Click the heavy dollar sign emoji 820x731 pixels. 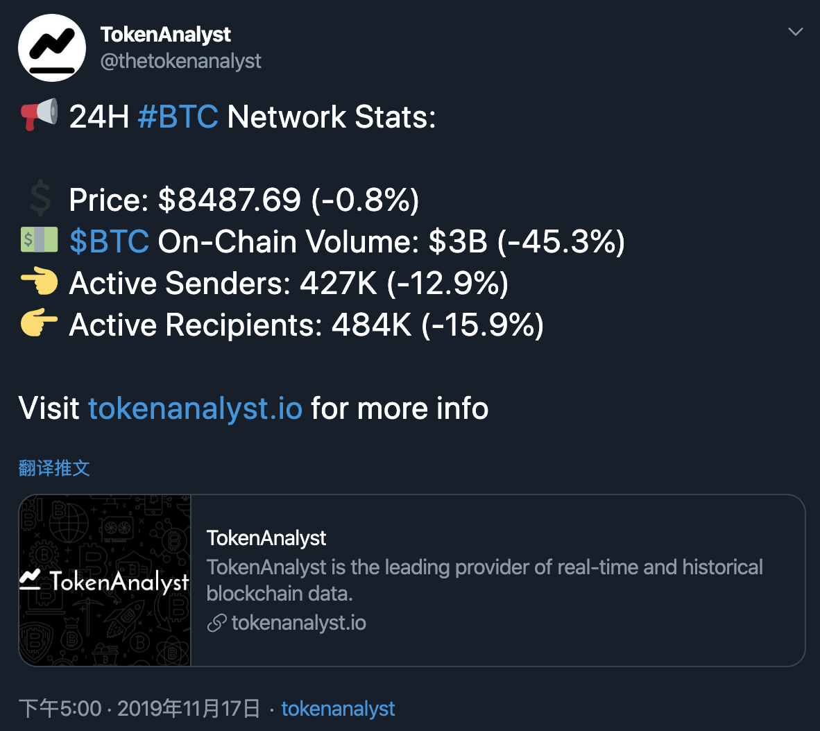pos(40,198)
